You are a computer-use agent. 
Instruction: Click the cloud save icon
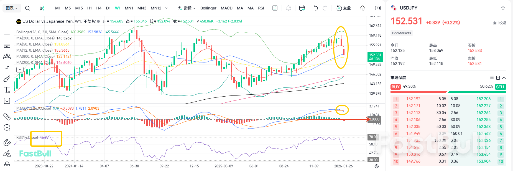coord(362,8)
